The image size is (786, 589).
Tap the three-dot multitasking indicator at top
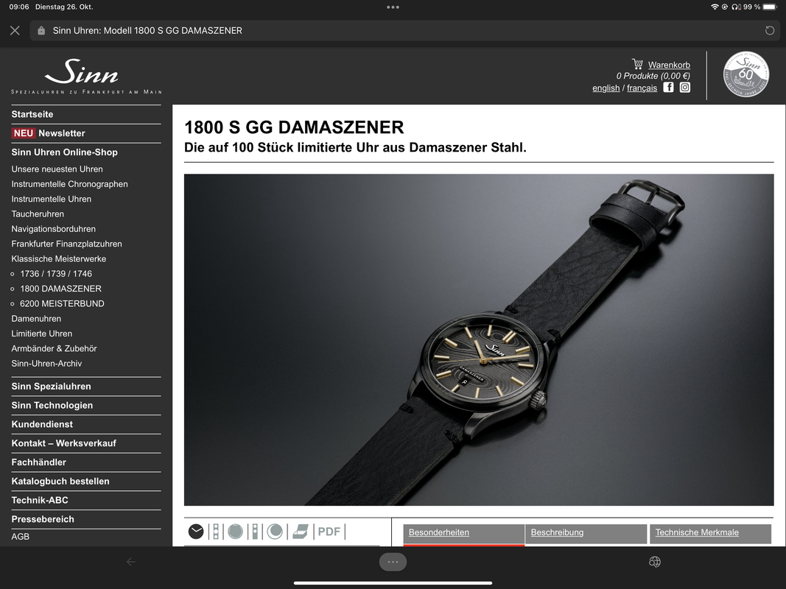tap(393, 7)
